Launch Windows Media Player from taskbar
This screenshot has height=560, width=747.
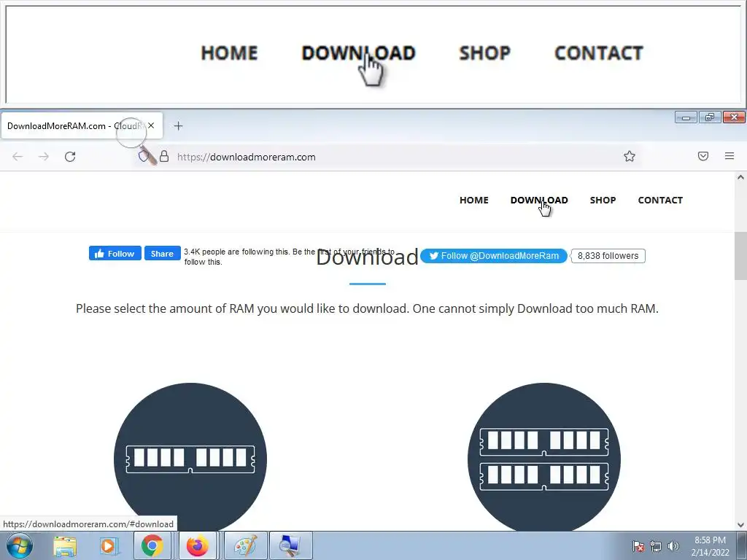109,545
